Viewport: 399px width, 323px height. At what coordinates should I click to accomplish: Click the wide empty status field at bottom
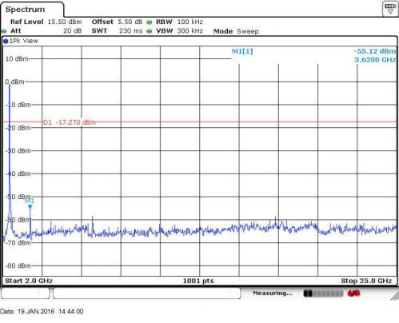click(147, 293)
